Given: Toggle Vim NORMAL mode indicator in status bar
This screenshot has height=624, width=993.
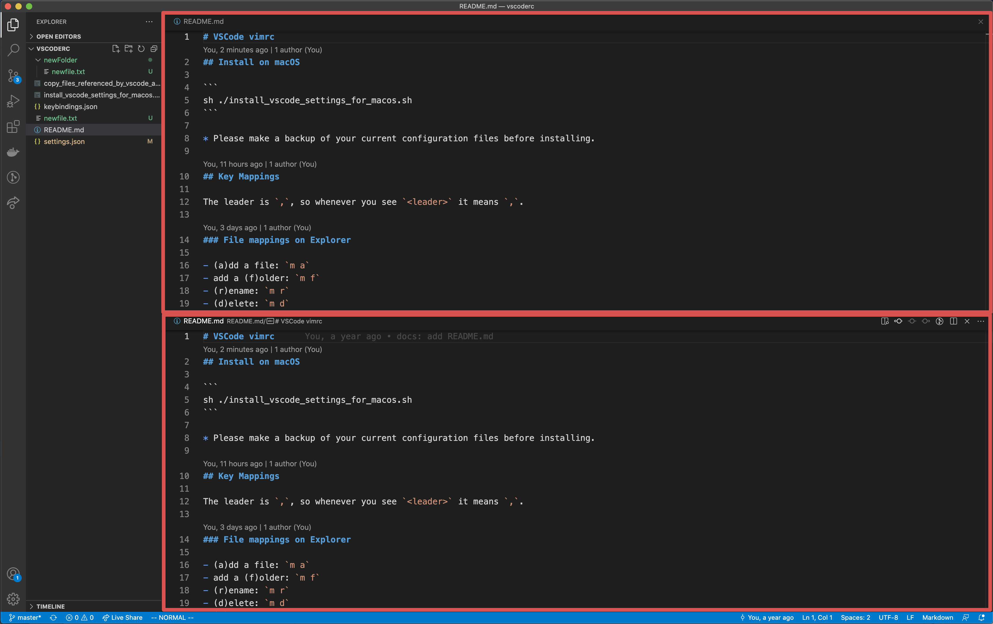Looking at the screenshot, I should tap(172, 617).
